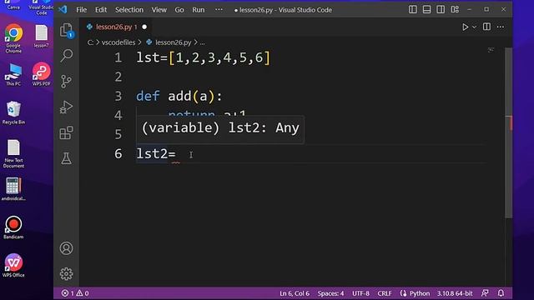Click unsaved dot on lesson26.py tab
The height and width of the screenshot is (300, 534).
(144, 27)
